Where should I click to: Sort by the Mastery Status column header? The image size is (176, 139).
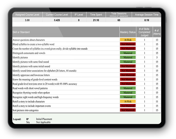pos(128,32)
